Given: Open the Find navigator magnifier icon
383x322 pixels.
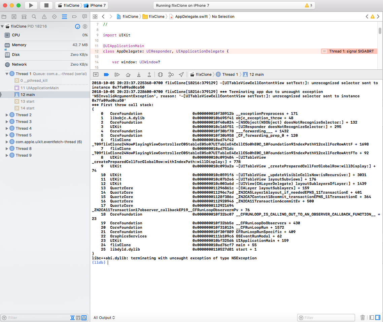Looking at the screenshot, I should tap(34, 17).
